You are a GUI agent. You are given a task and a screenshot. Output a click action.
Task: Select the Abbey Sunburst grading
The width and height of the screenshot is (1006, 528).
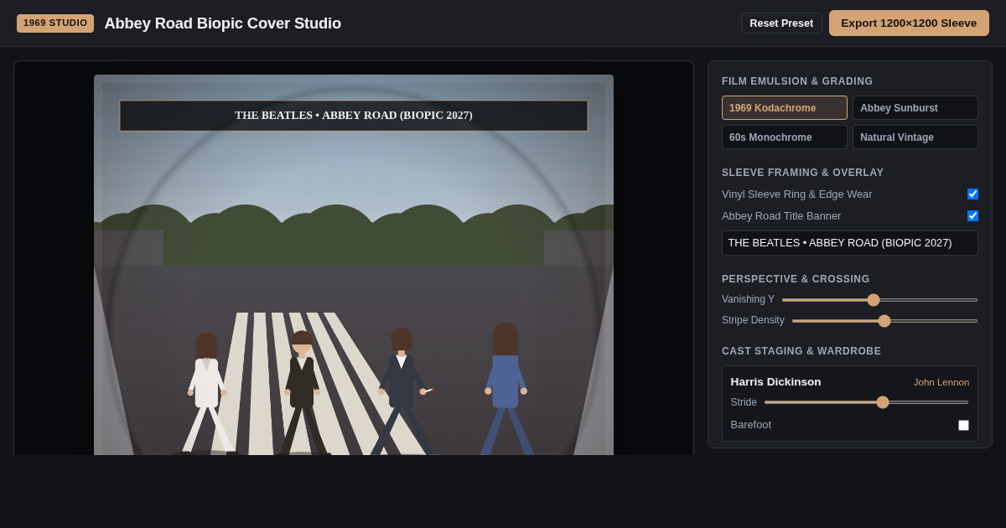pyautogui.click(x=915, y=108)
